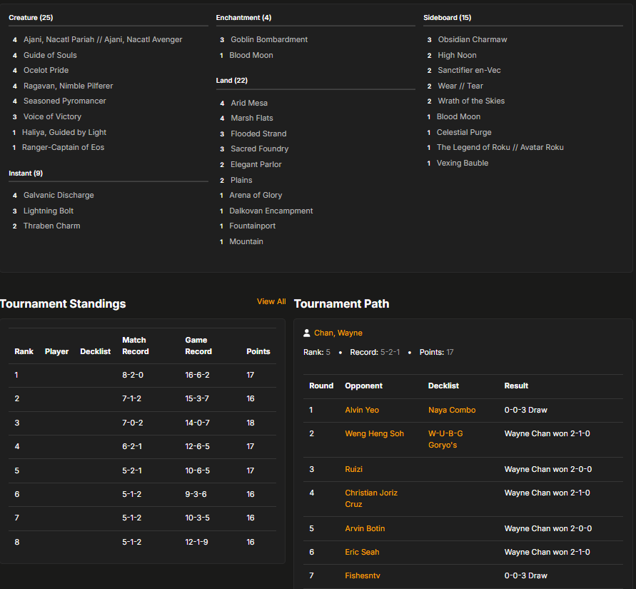Click Galvanic Discharge instant card
The image size is (636, 589).
coord(59,195)
